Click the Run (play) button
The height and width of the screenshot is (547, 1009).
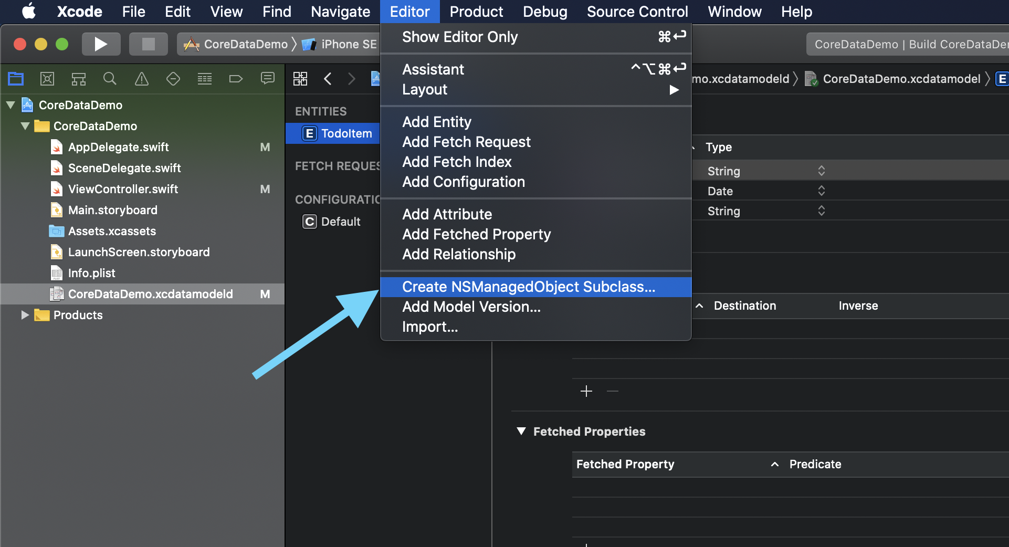pyautogui.click(x=101, y=44)
